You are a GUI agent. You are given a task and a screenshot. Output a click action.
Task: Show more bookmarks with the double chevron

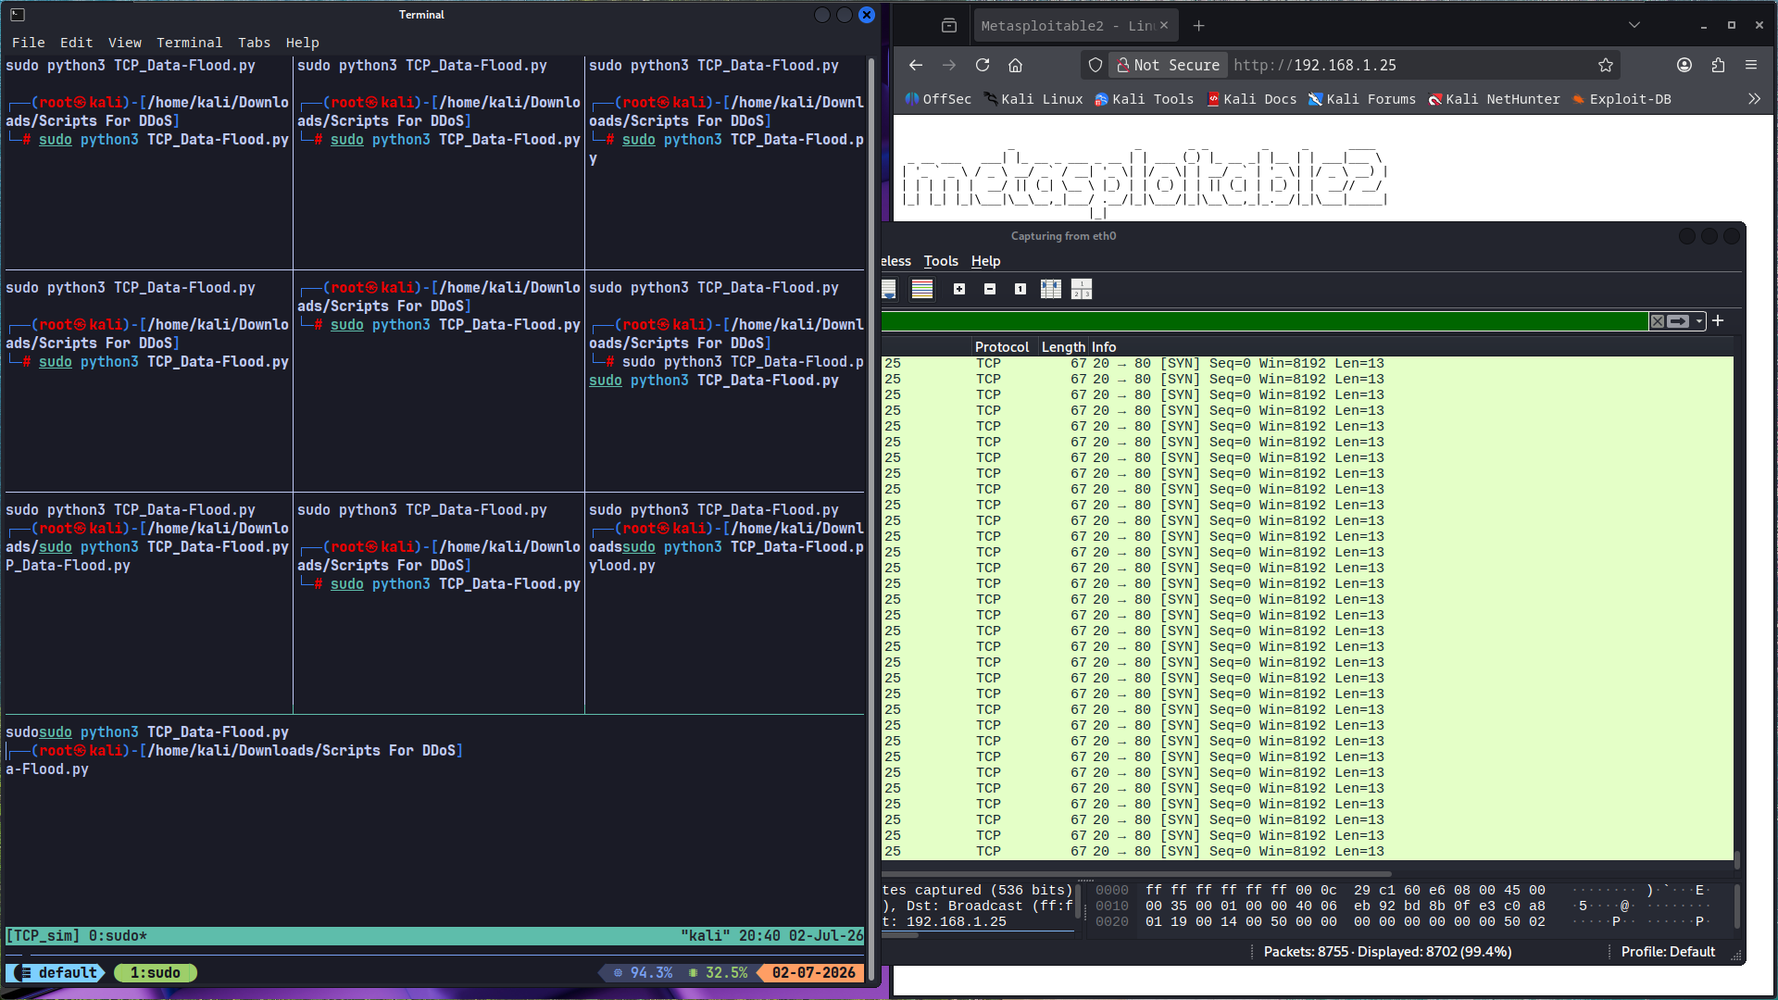point(1754,99)
